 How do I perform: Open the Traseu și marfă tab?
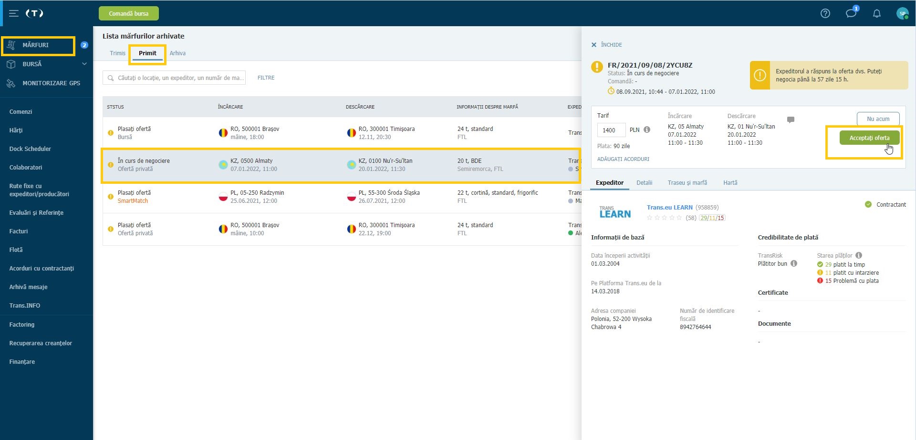click(687, 183)
